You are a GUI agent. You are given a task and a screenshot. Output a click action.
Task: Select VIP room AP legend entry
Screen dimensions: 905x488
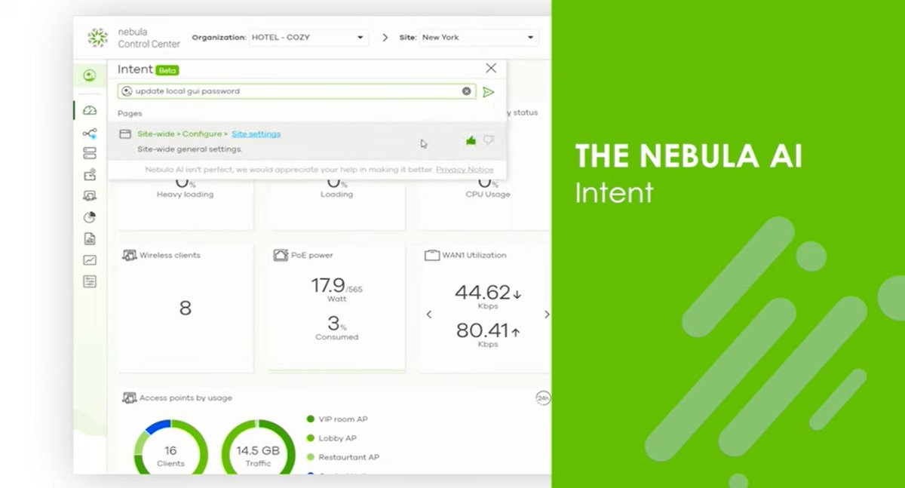coord(337,419)
